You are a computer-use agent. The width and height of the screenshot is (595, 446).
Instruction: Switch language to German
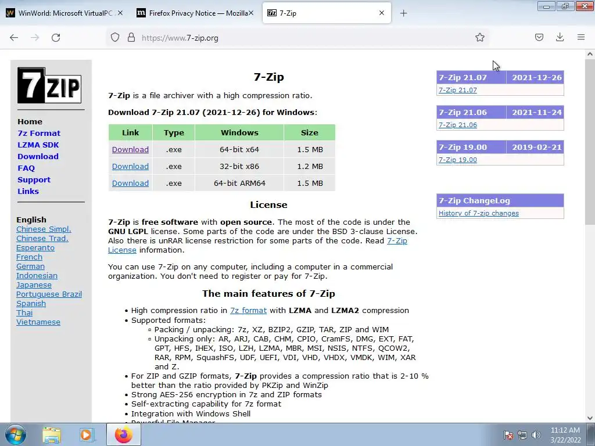pos(30,266)
